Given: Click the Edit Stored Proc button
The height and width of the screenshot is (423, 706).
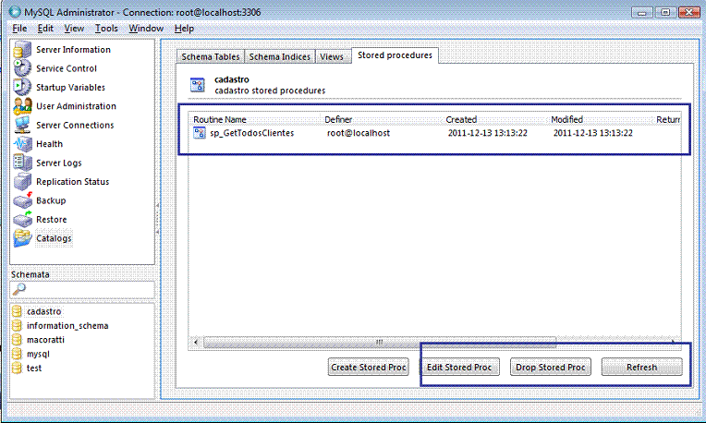Looking at the screenshot, I should (459, 368).
